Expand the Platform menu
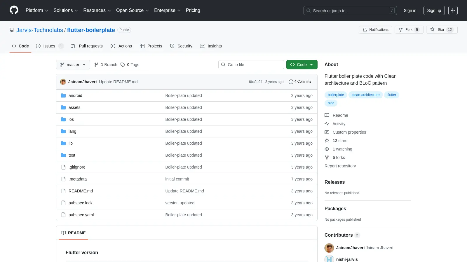This screenshot has height=262, width=467. click(x=37, y=10)
